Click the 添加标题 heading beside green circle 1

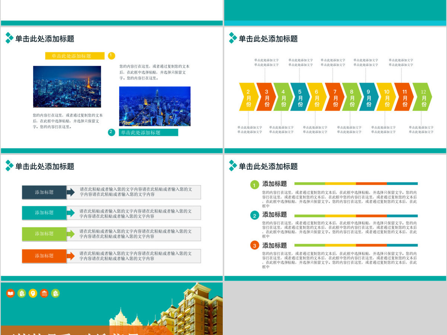[275, 184]
